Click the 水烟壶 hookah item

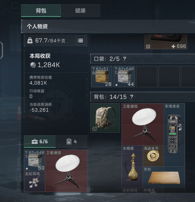coord(132,166)
